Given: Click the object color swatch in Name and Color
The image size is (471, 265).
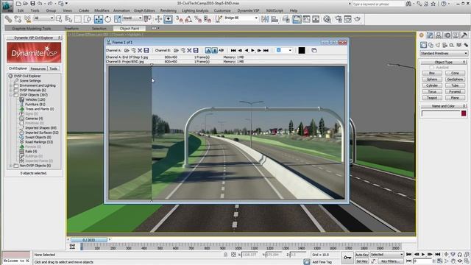Looking at the screenshot, I should (x=464, y=113).
